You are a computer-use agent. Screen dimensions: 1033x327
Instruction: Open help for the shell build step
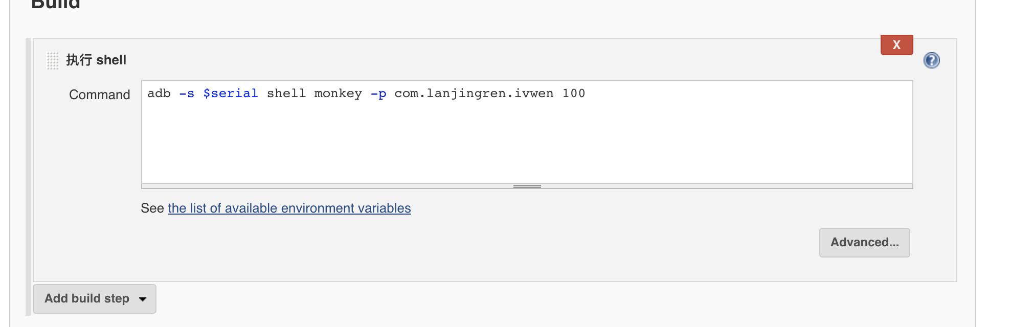(931, 60)
